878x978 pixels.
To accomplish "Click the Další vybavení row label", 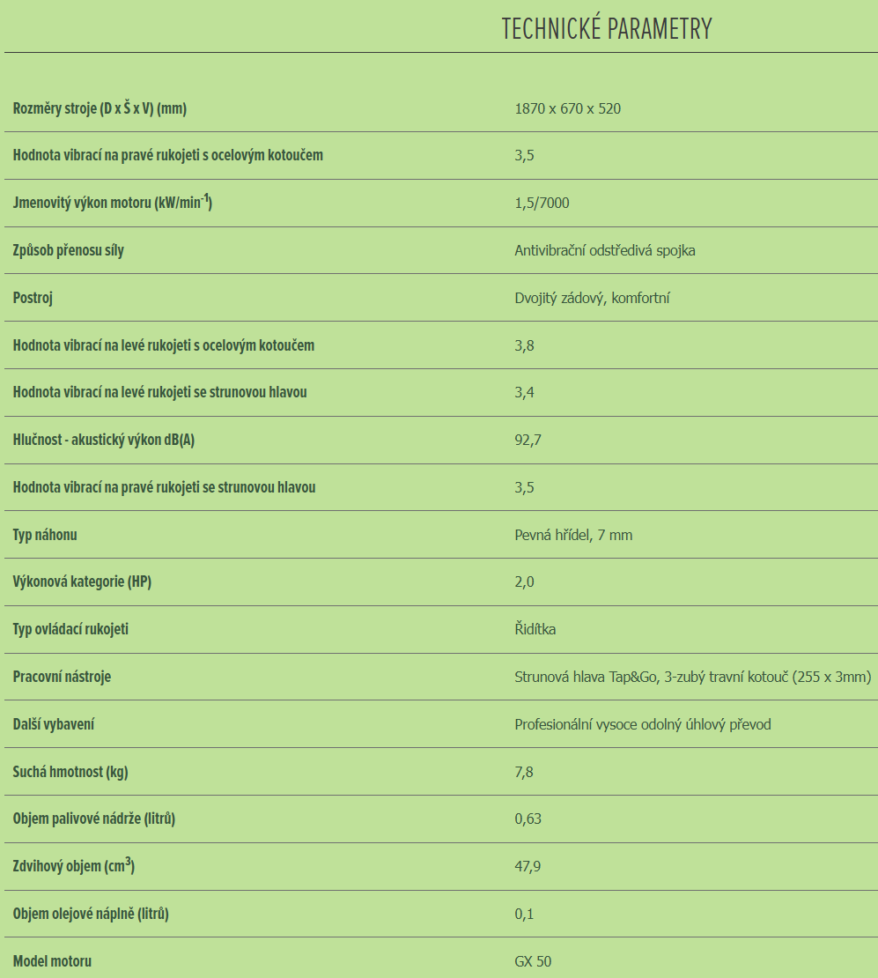I will pos(54,724).
